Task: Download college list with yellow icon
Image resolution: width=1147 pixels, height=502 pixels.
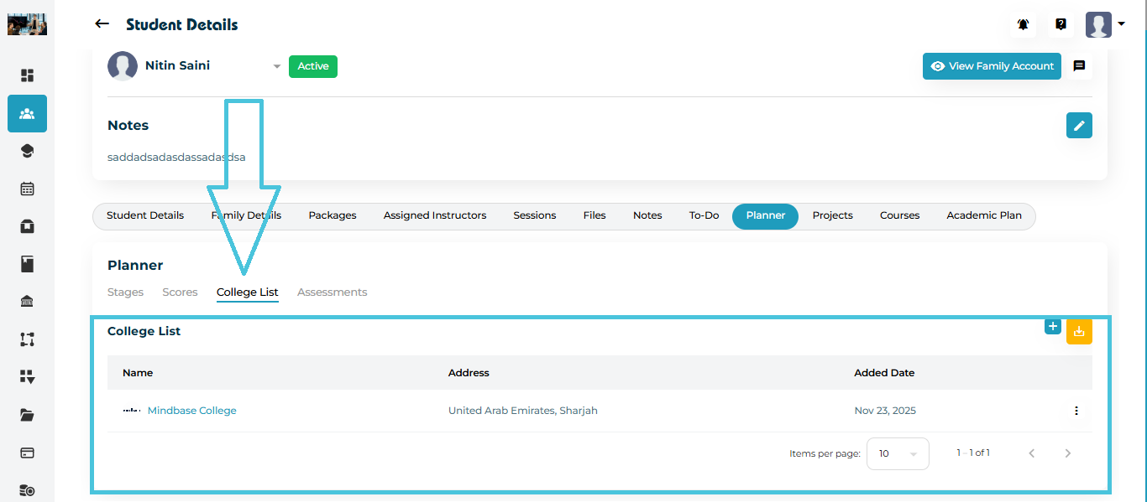Action: pyautogui.click(x=1079, y=332)
